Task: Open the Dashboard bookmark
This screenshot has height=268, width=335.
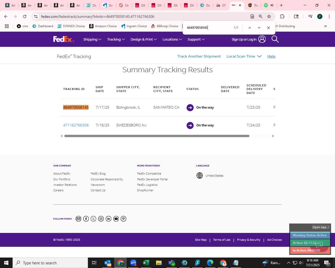Action: (43, 26)
